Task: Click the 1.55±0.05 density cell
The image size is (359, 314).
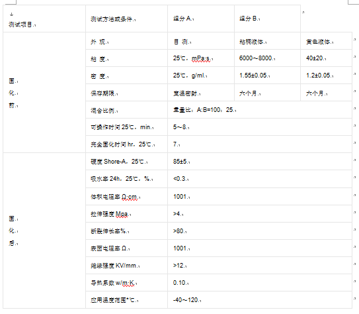Action: tap(267, 76)
